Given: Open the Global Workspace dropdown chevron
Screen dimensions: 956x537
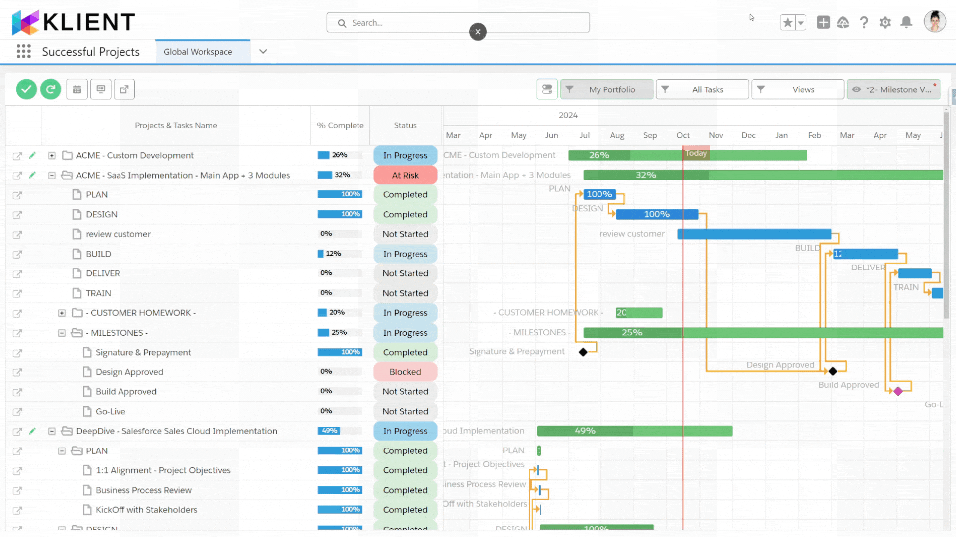Looking at the screenshot, I should tap(263, 51).
